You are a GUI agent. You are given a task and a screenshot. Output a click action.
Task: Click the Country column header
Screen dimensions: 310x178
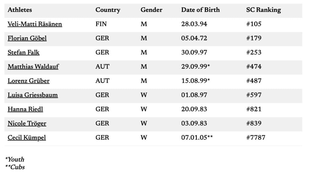click(x=108, y=10)
